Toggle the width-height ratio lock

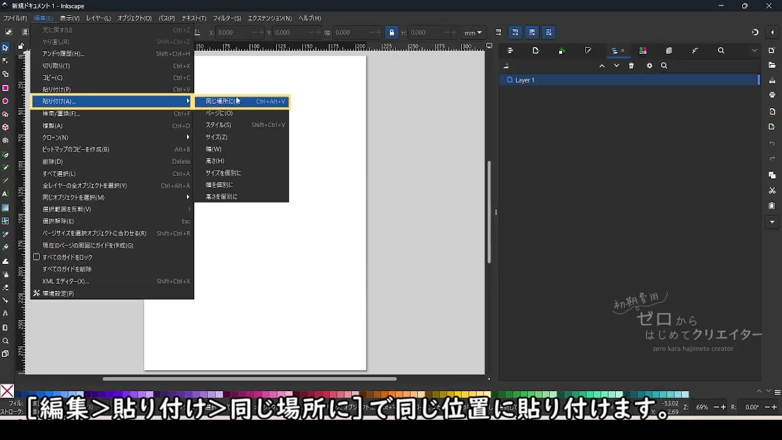[x=392, y=32]
